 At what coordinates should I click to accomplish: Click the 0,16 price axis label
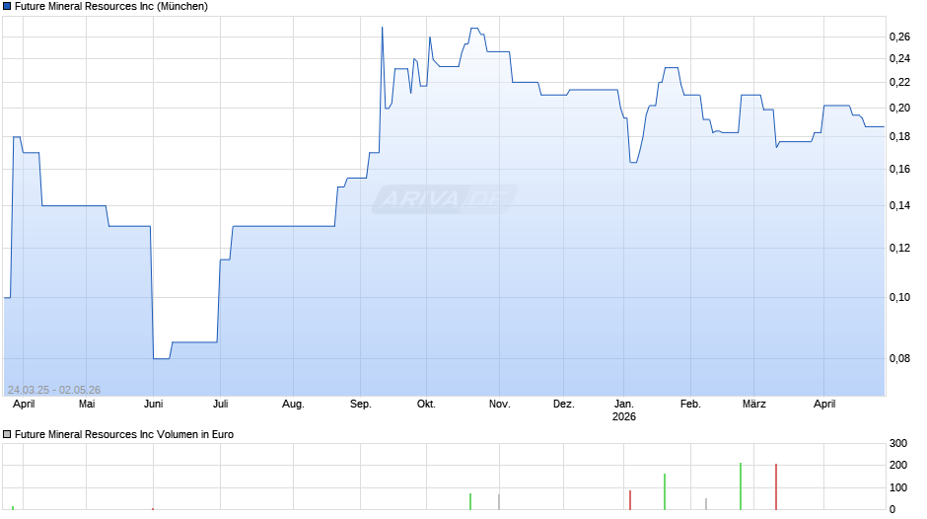point(899,170)
